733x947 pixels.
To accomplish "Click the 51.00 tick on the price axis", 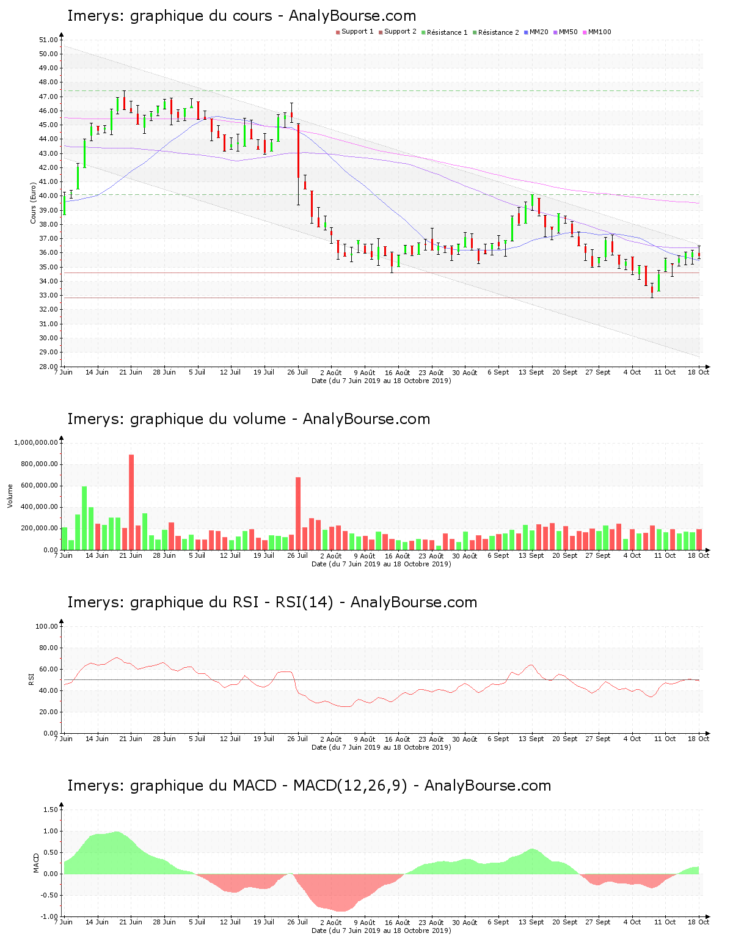I will tap(48, 40).
